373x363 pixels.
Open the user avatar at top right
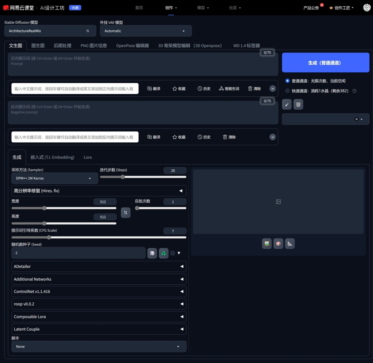367,8
